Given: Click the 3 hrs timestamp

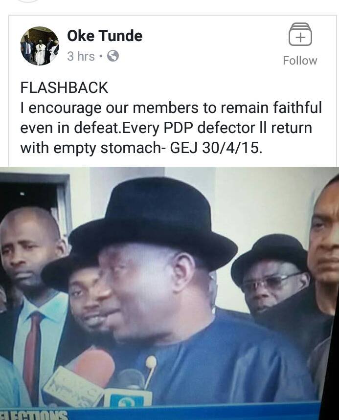Looking at the screenshot, I should pos(81,57).
